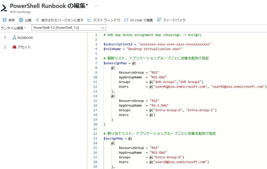267x169 pixels.
Task: Open the test window chart icon
Action: [89, 20]
